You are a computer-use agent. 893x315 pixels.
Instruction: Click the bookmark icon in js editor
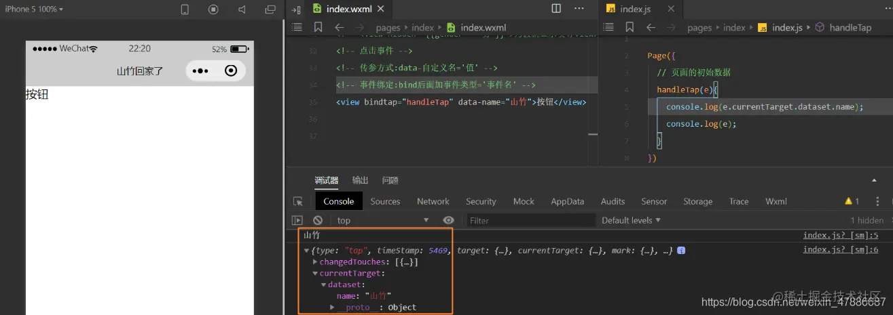[630, 27]
